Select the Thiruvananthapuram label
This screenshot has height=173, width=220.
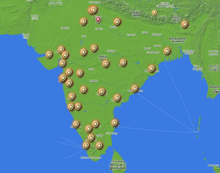tap(91, 157)
